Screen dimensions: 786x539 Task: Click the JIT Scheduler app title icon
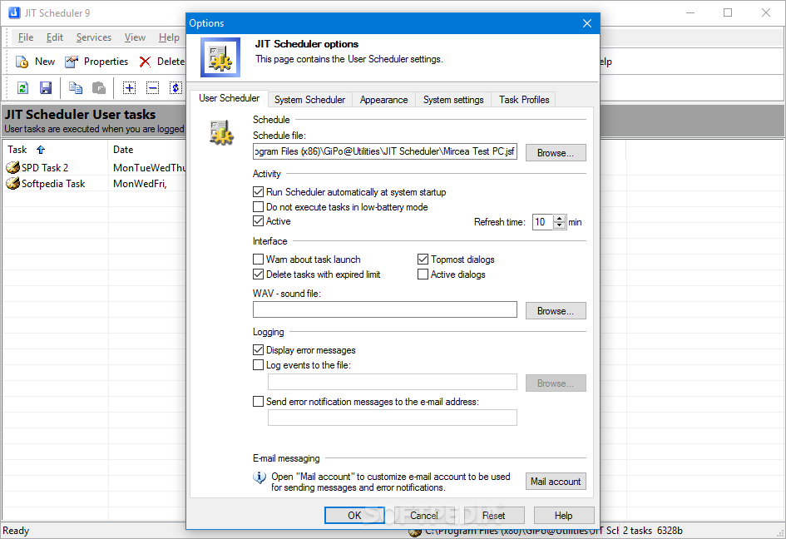[x=14, y=12]
